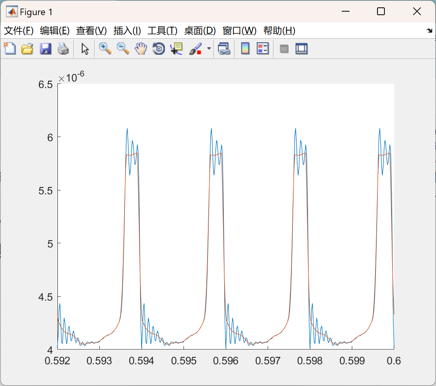Click the x-axis label 0.596
Image resolution: width=436 pixels, height=386 pixels.
(225, 361)
